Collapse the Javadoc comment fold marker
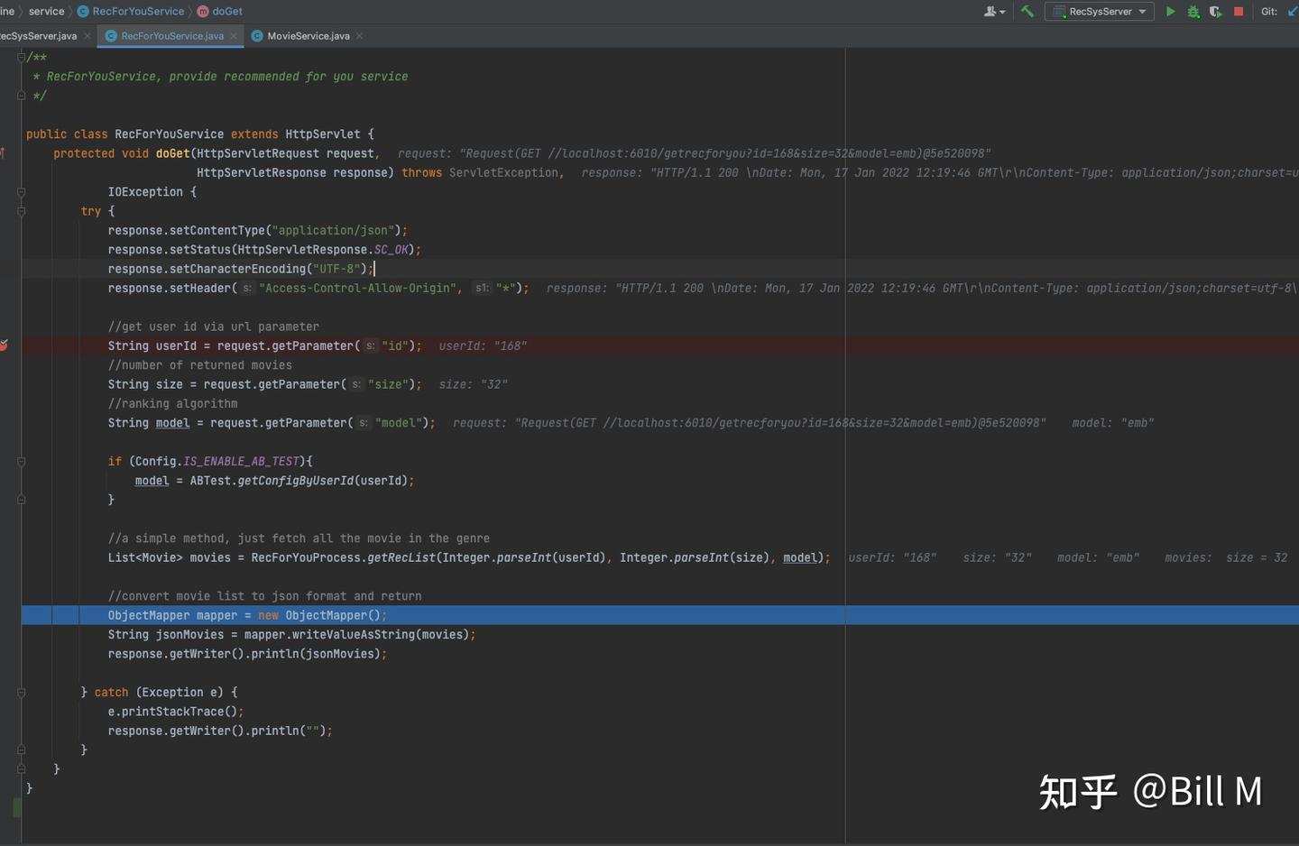Image resolution: width=1299 pixels, height=846 pixels. click(21, 57)
